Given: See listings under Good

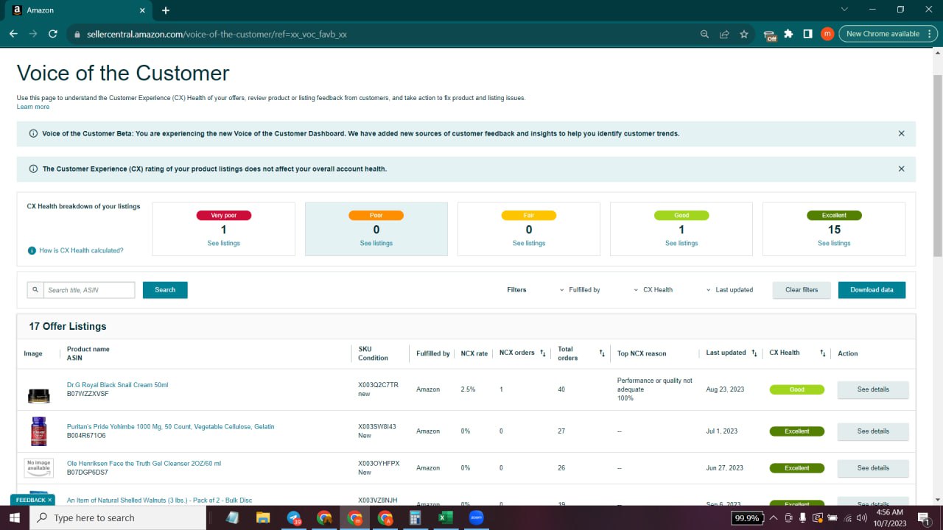Looking at the screenshot, I should click(681, 243).
